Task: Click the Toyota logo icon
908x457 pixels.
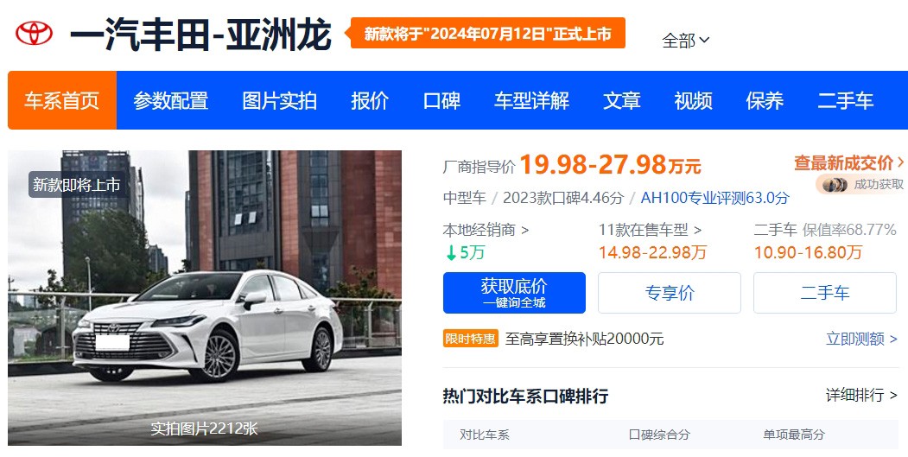Action: click(34, 34)
